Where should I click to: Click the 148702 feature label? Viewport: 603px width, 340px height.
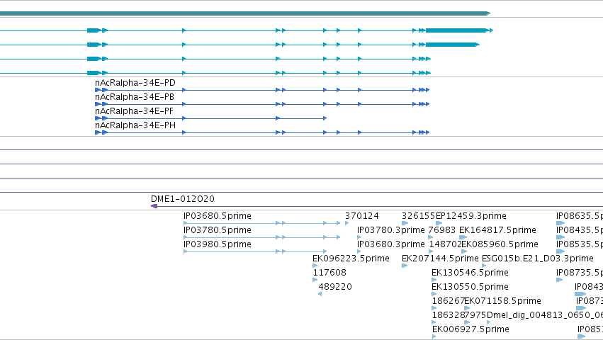[445, 244]
